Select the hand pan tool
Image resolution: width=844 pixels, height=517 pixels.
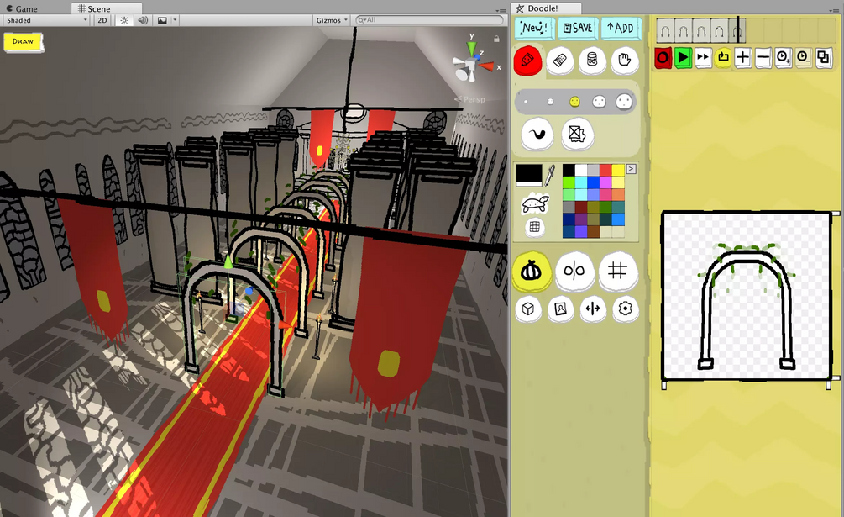click(x=624, y=60)
